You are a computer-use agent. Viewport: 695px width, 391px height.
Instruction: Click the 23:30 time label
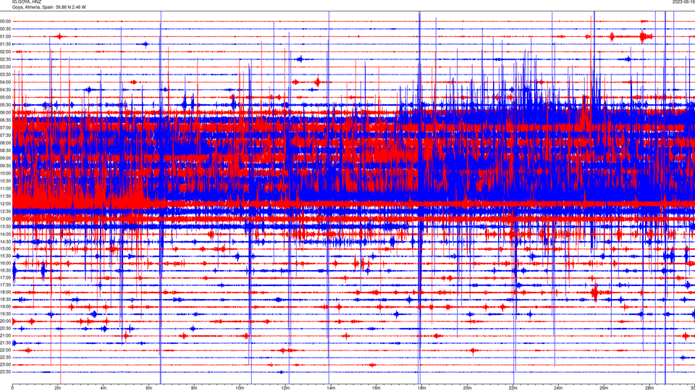tap(5, 372)
